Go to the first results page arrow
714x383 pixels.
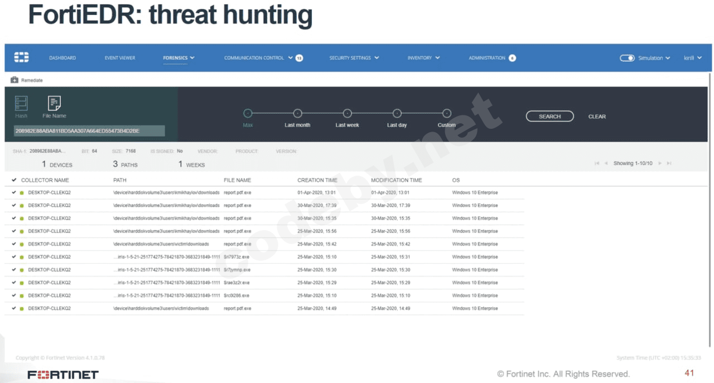[597, 163]
